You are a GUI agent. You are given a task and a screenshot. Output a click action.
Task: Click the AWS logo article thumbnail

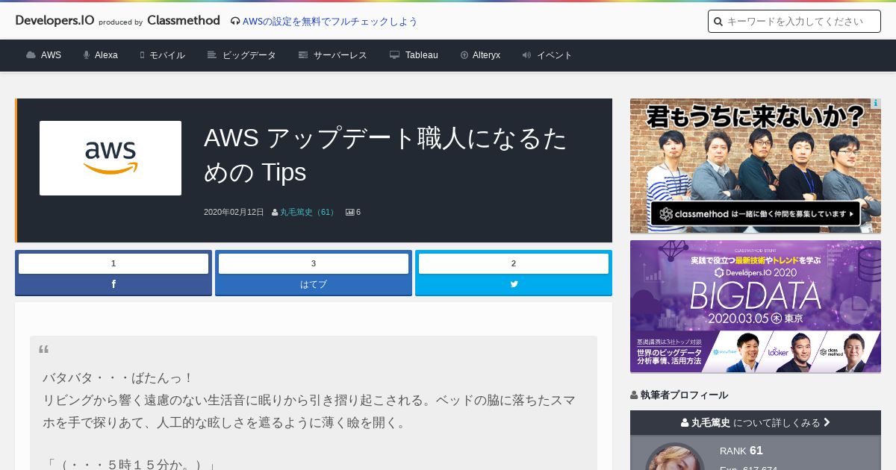tap(111, 158)
